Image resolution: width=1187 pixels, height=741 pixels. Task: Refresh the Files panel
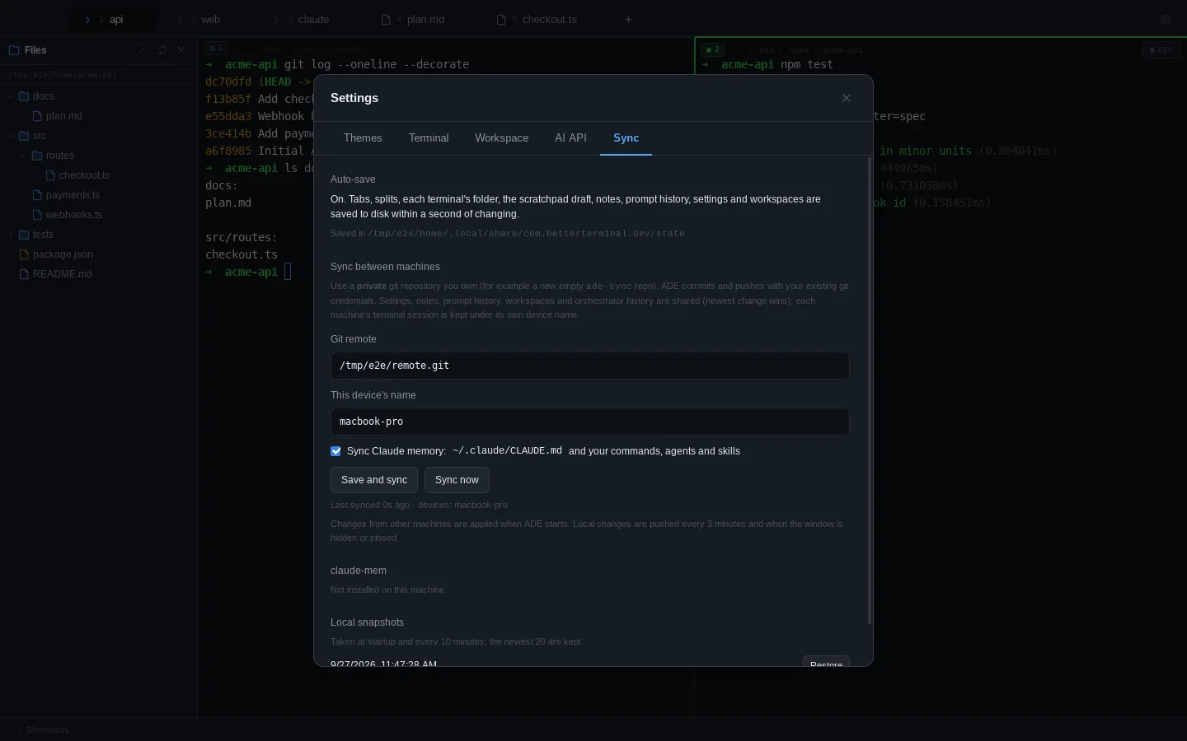pyautogui.click(x=162, y=50)
